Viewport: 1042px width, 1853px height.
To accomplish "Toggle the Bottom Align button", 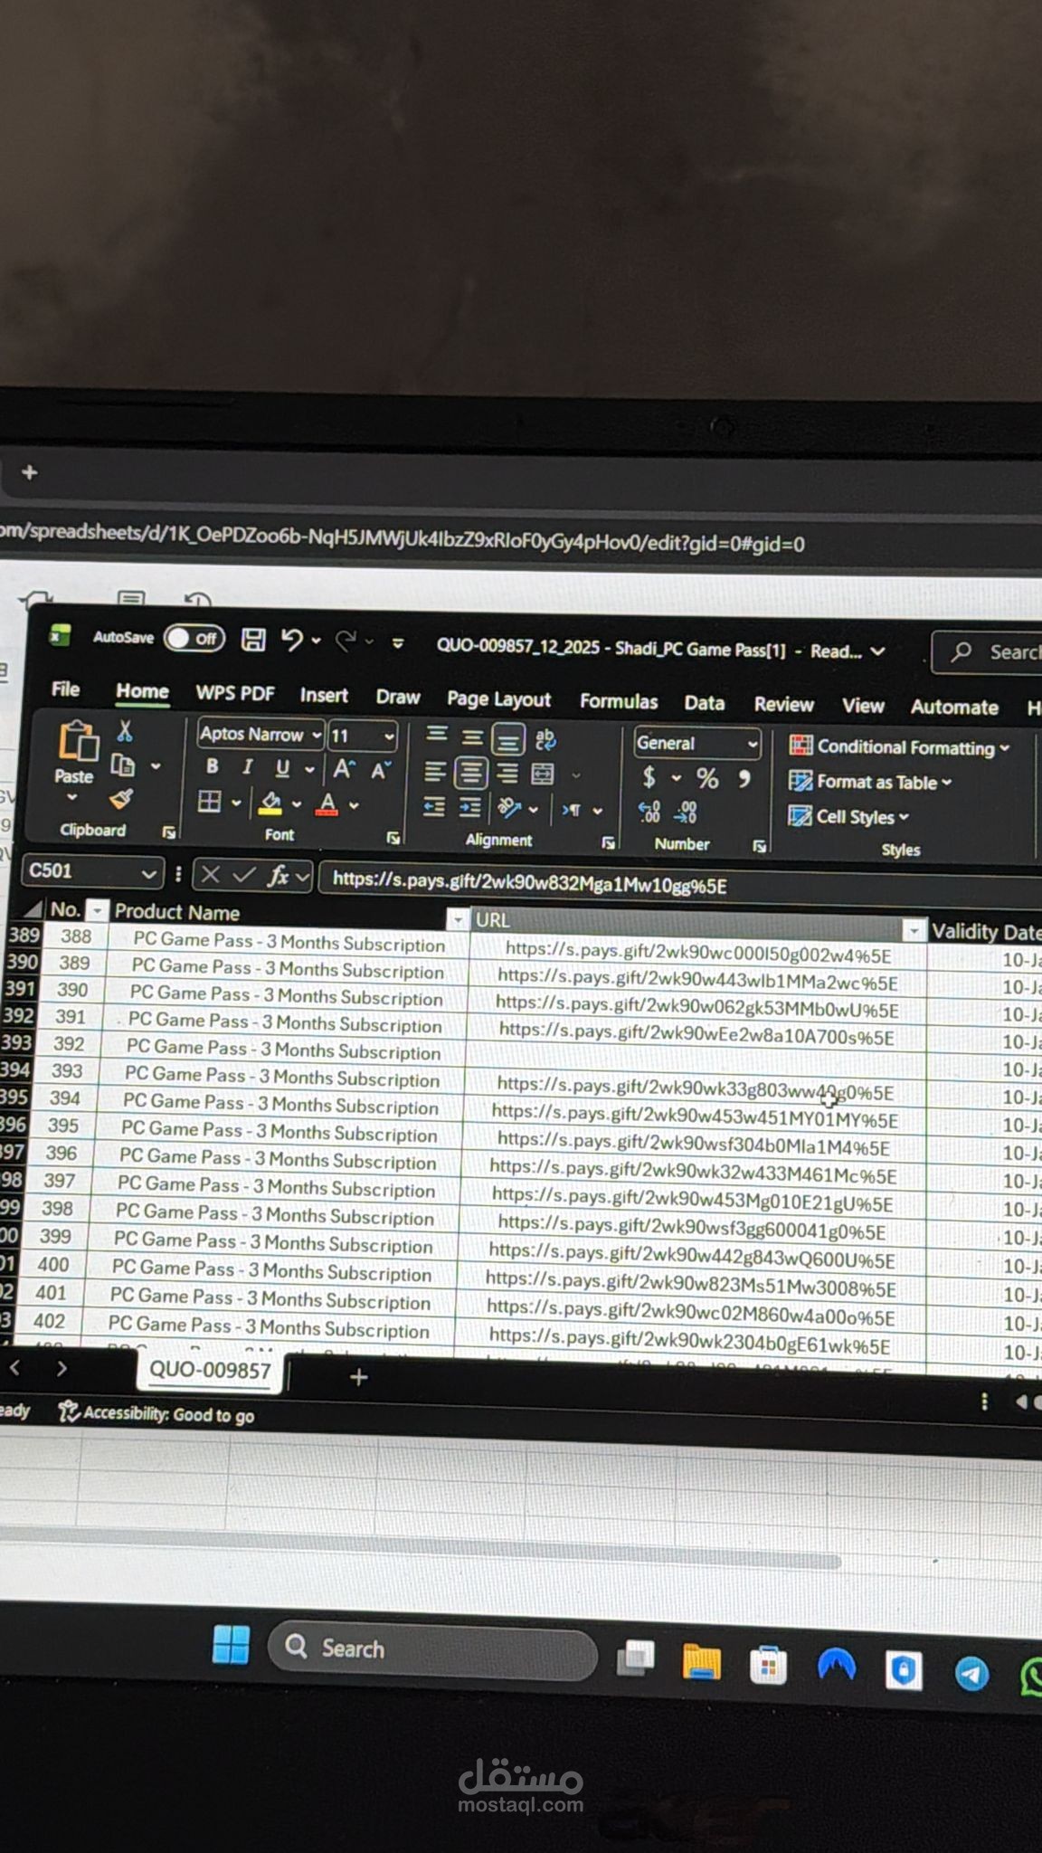I will pyautogui.click(x=507, y=739).
